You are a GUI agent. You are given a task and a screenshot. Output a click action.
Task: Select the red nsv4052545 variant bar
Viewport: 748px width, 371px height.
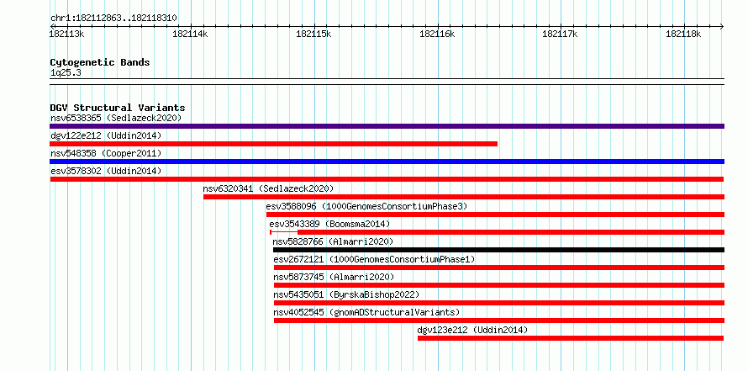point(499,321)
